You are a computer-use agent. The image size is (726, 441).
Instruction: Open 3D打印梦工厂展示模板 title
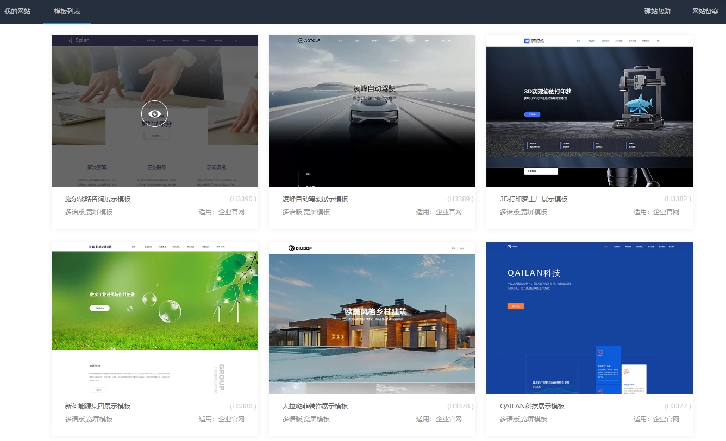coord(534,199)
